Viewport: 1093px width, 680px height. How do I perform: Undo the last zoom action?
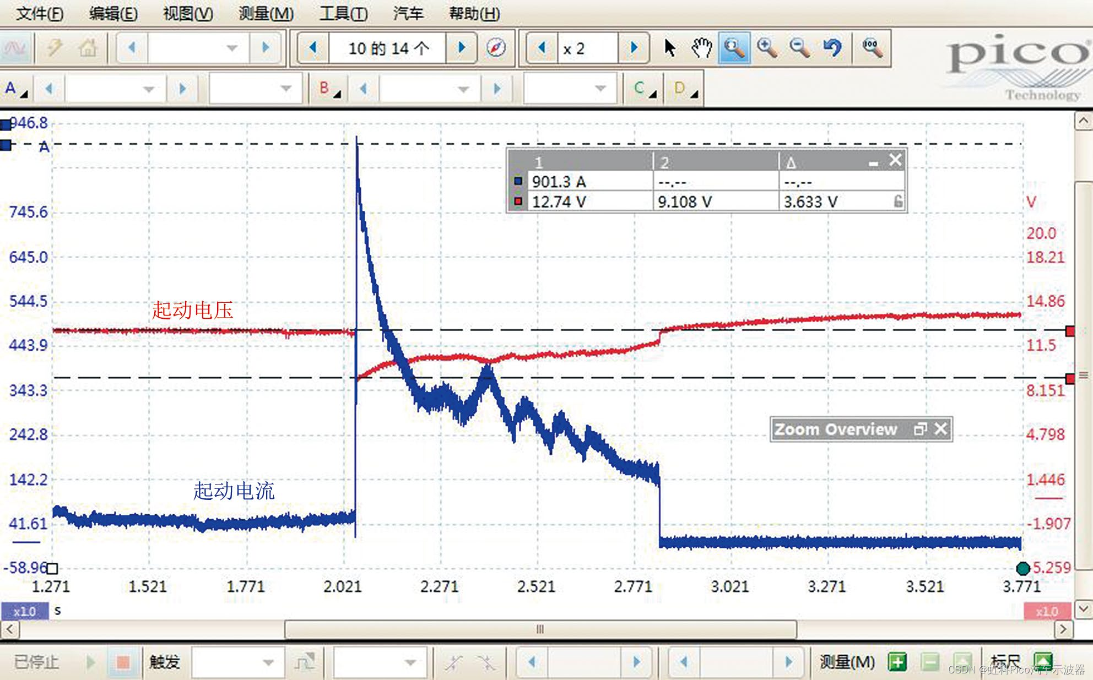[x=832, y=48]
